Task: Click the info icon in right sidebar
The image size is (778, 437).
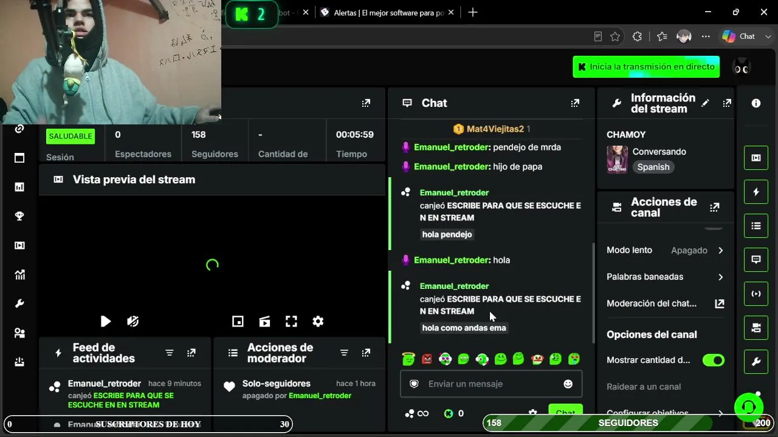Action: tap(756, 103)
